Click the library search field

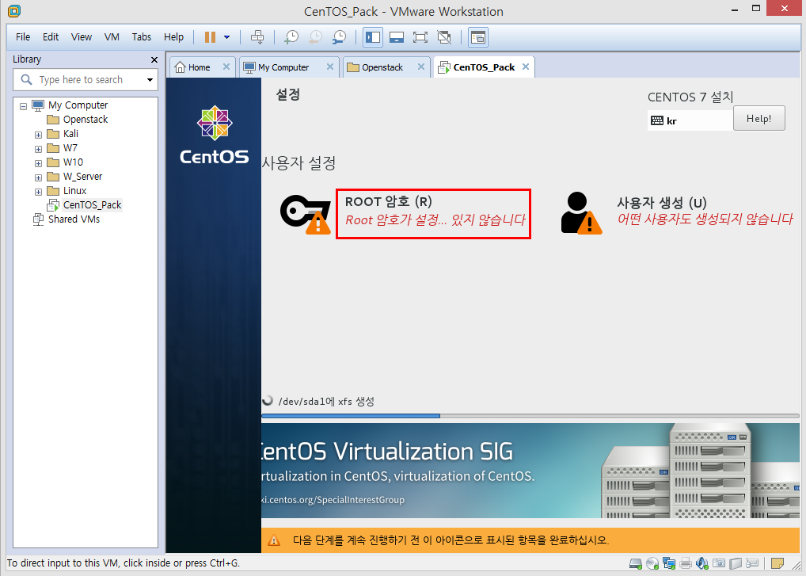point(85,80)
